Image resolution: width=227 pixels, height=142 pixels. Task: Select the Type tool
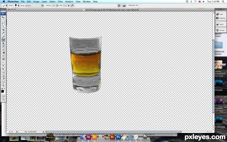click(x=3, y=66)
